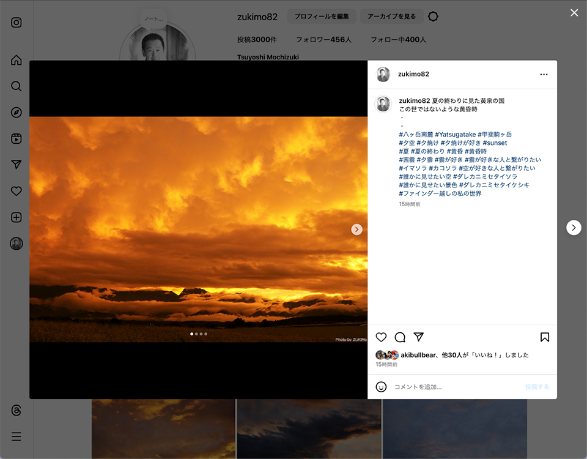Open hashtag #sunset
This screenshot has height=459, width=587.
495,143
